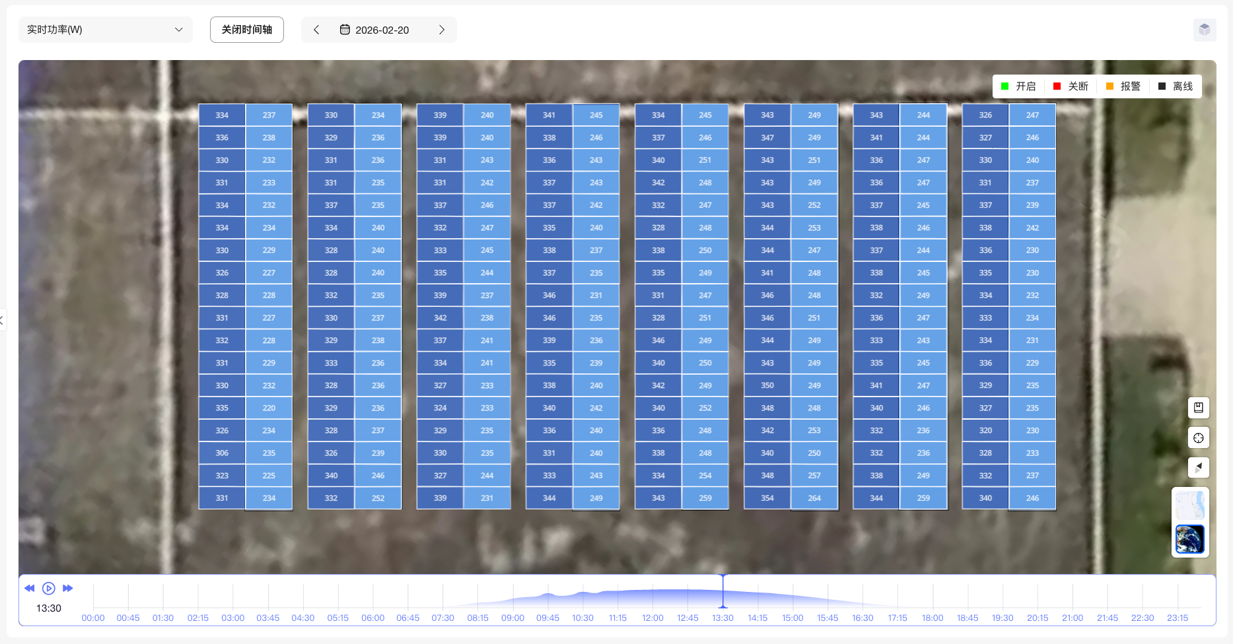Screen dimensions: 1233x644
Task: Click the 开启 green legend item
Action: click(x=1018, y=86)
